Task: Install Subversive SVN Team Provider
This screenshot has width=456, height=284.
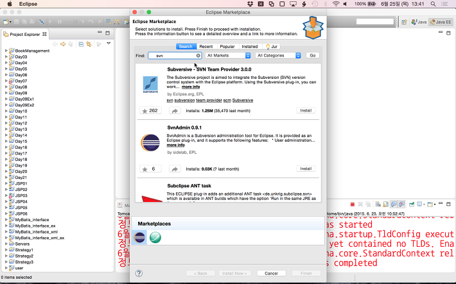Action: [306, 111]
